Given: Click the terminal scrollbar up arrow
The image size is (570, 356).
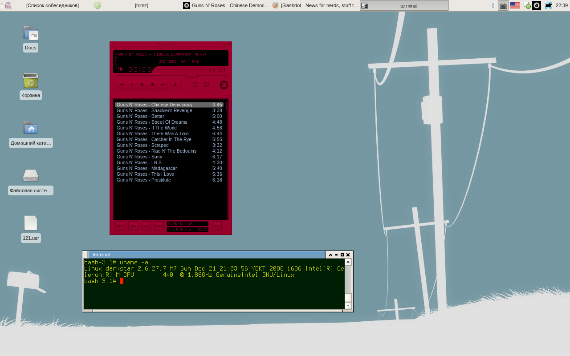Looking at the screenshot, I should pos(348,262).
